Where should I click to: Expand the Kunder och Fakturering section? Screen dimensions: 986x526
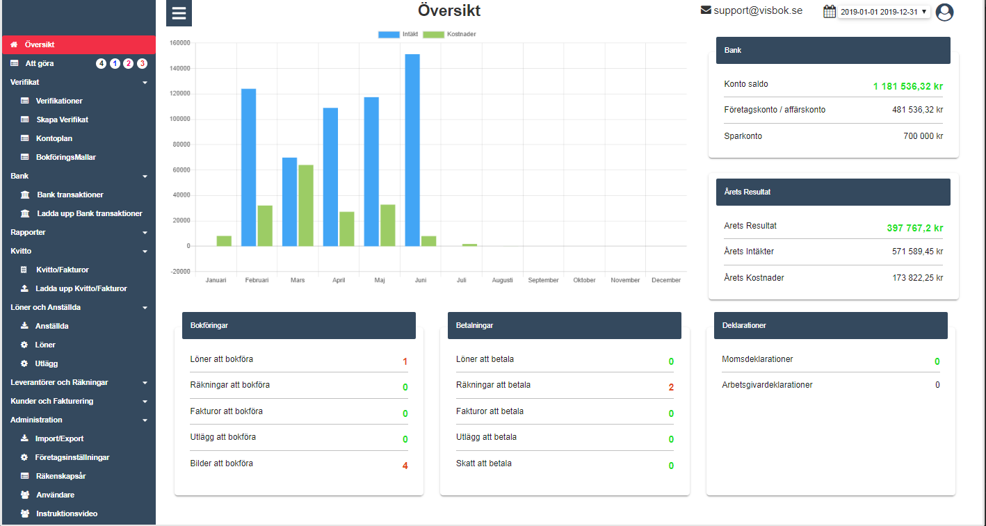pos(145,402)
